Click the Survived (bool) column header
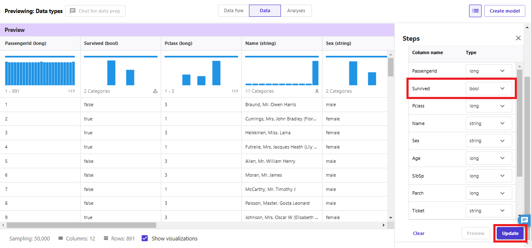The height and width of the screenshot is (248, 532). [x=121, y=43]
